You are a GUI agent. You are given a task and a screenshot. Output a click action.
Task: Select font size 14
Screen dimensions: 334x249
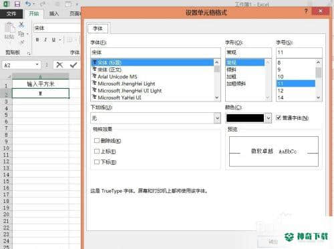tap(296, 97)
